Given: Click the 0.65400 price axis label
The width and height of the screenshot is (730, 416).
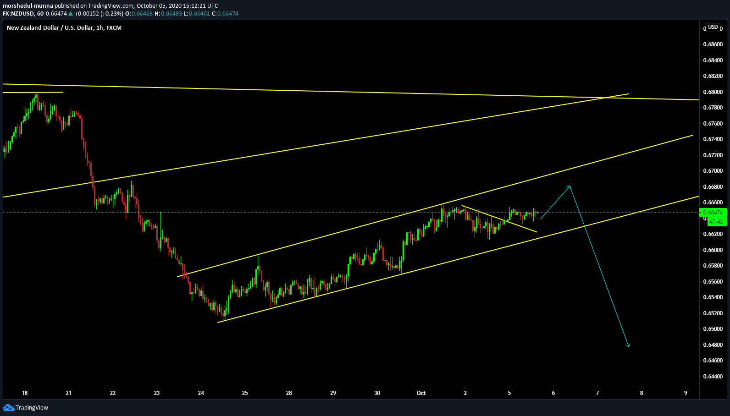Looking at the screenshot, I should (713, 297).
